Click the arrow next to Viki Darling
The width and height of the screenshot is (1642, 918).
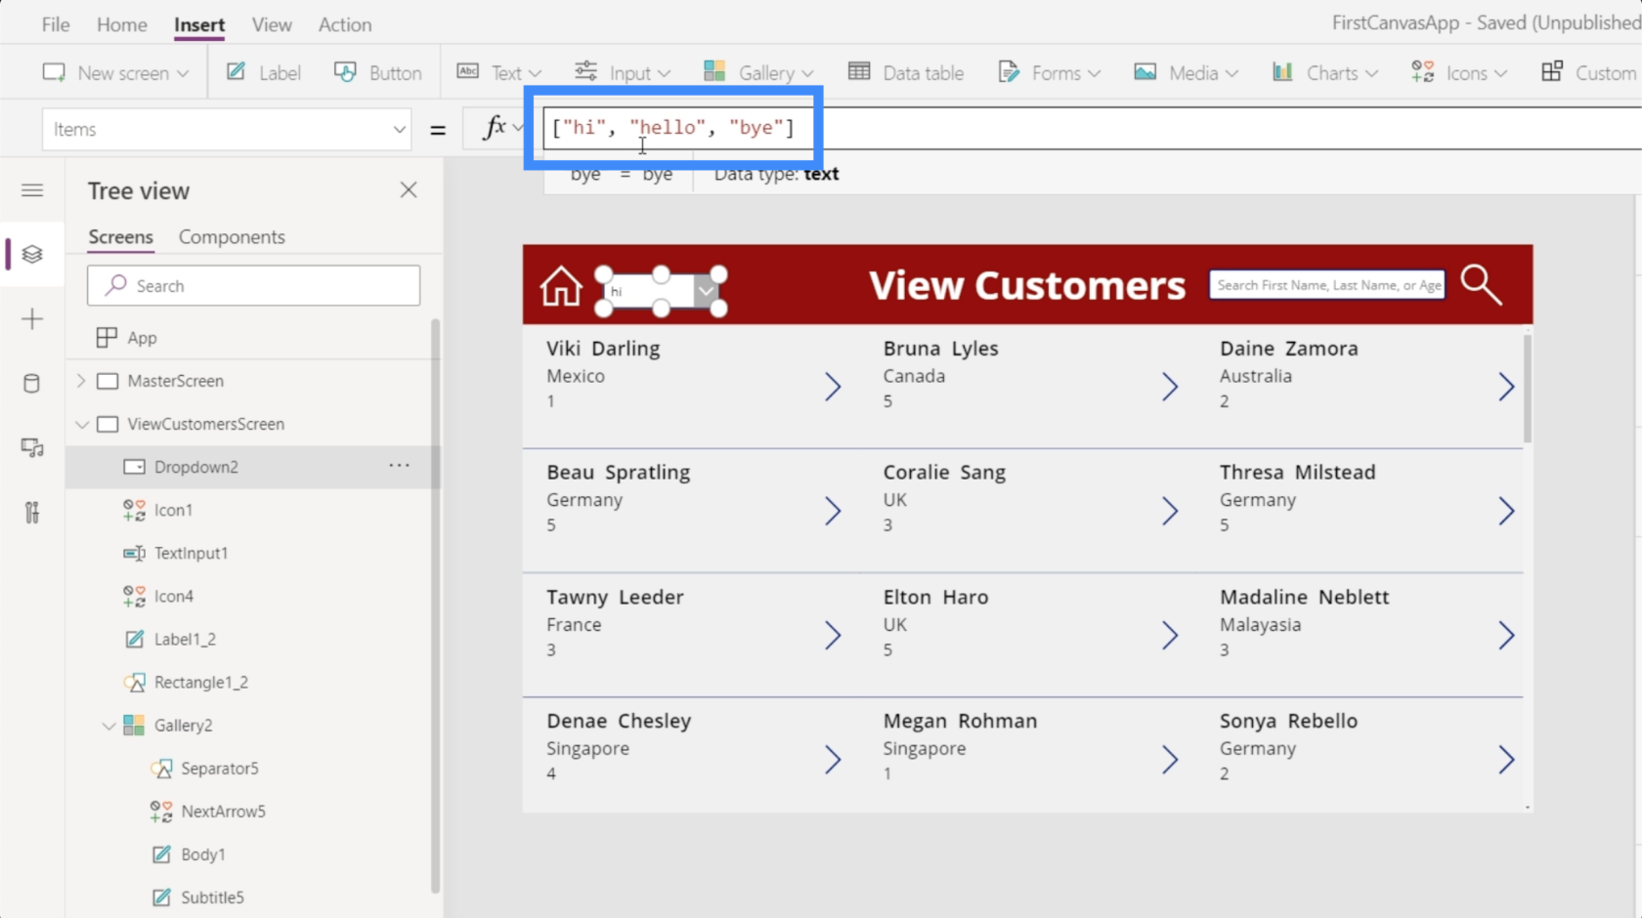(x=833, y=387)
